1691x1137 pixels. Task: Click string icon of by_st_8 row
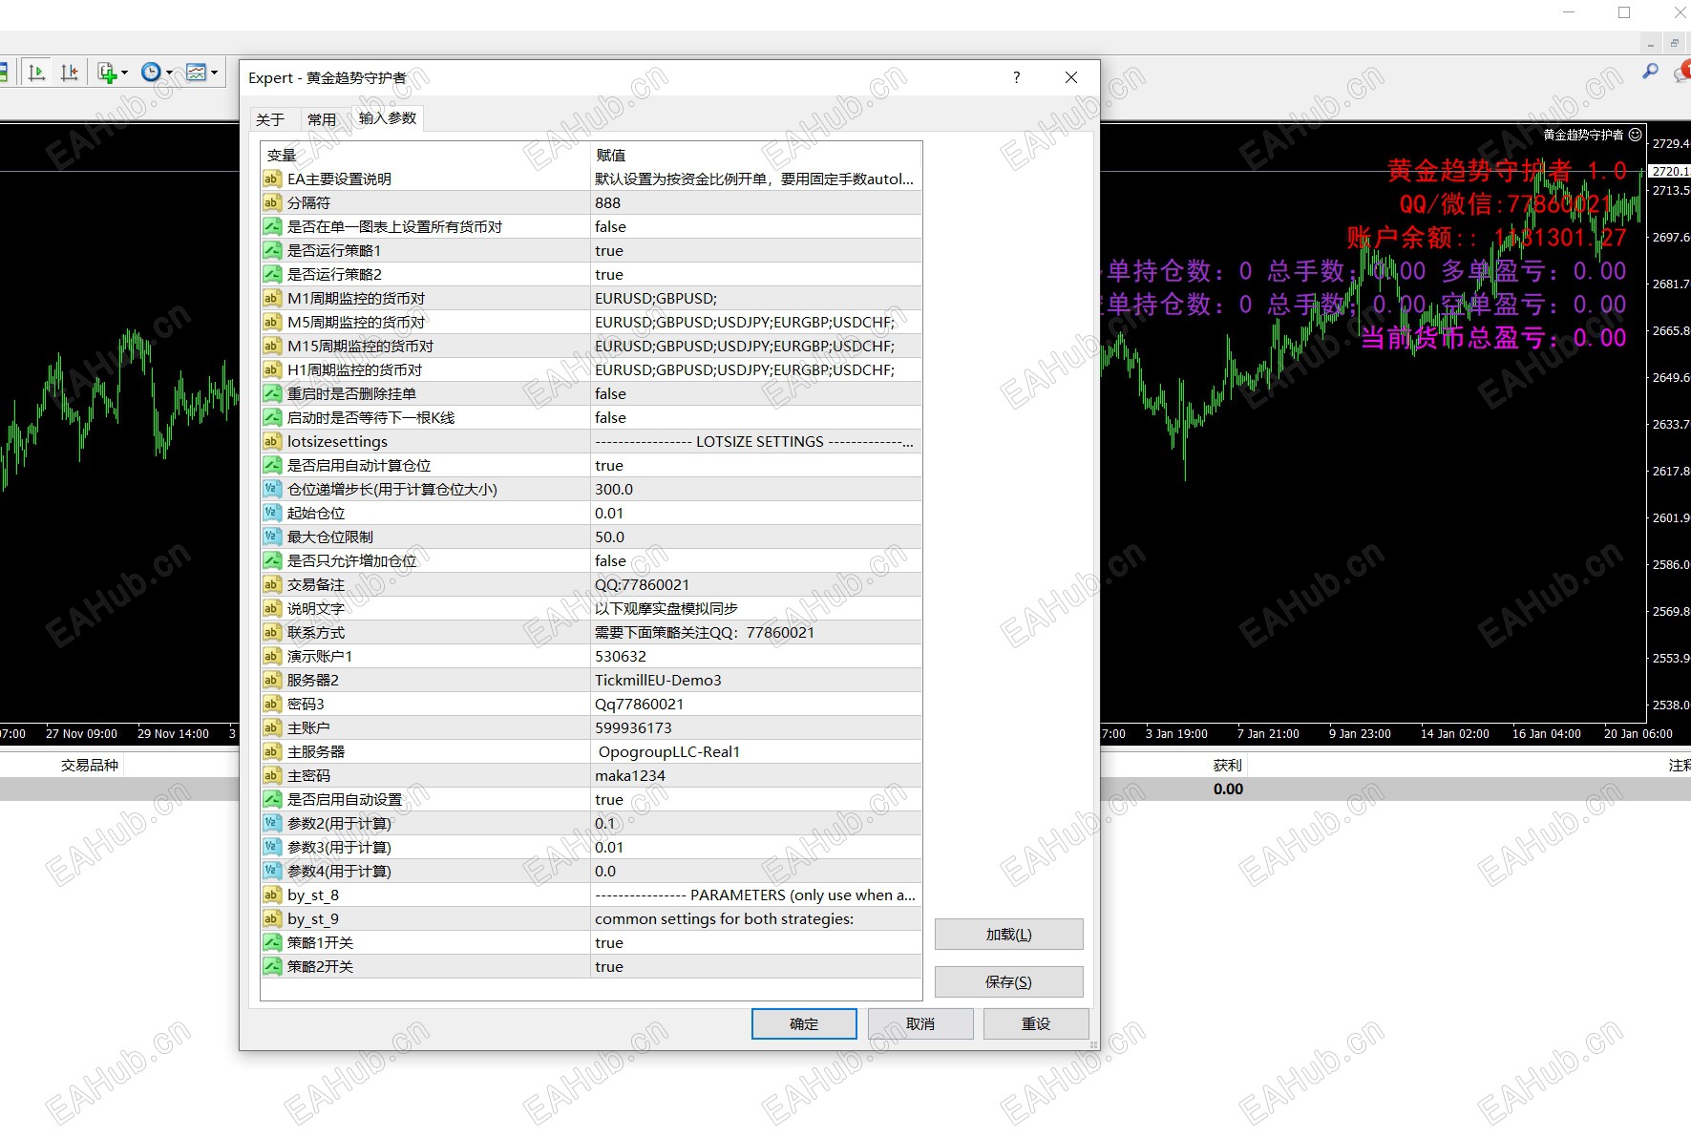pos(272,895)
